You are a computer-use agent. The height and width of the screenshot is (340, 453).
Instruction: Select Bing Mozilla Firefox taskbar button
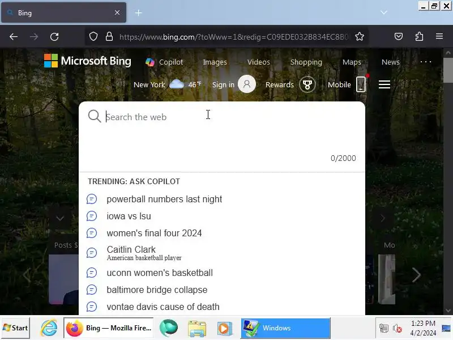[109, 328]
